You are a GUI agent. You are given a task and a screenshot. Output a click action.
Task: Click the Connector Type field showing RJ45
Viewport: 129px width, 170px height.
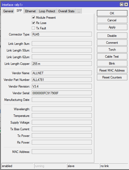(62, 34)
